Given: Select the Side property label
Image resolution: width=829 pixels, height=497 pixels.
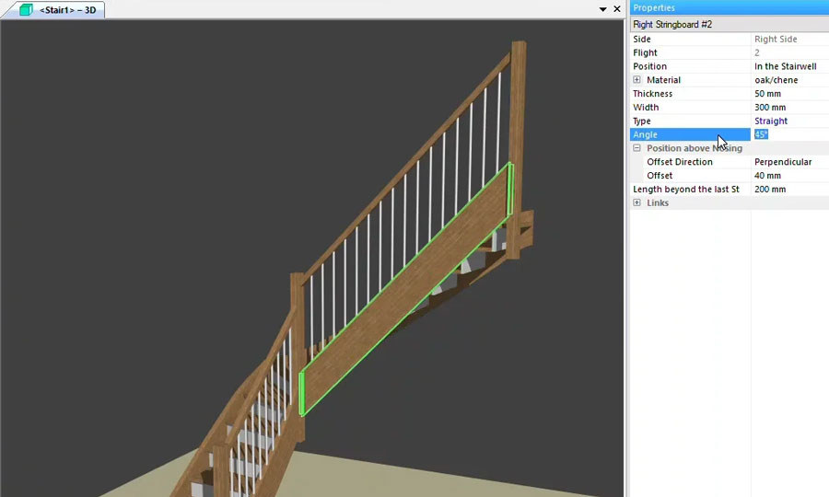Looking at the screenshot, I should [x=642, y=39].
